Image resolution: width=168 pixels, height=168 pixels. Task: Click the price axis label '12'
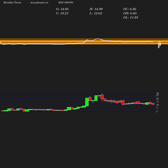click(x=158, y=105)
